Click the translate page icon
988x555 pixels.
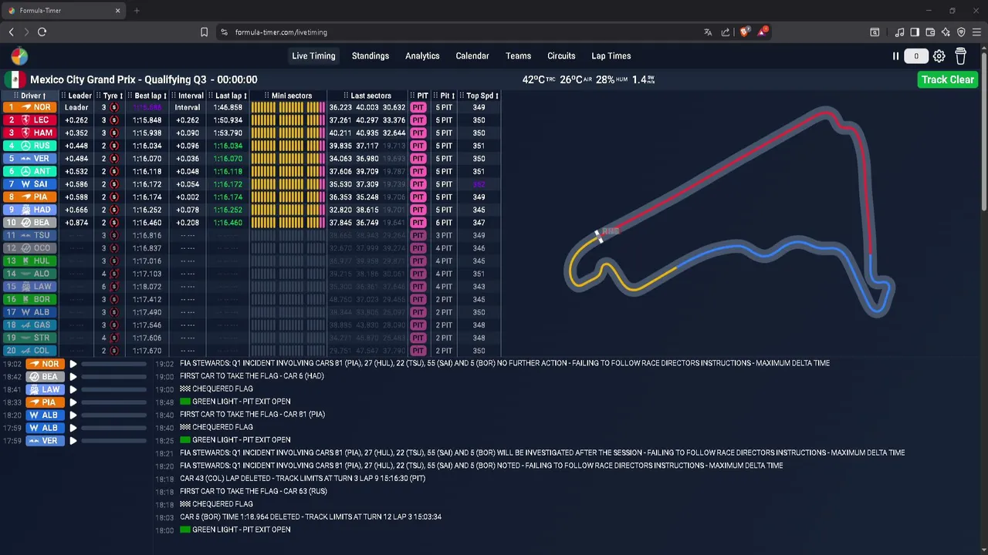point(708,32)
